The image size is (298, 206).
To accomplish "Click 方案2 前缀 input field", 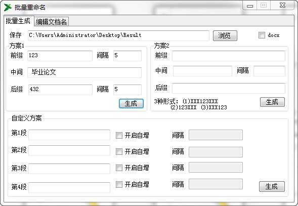I will pos(229,56).
